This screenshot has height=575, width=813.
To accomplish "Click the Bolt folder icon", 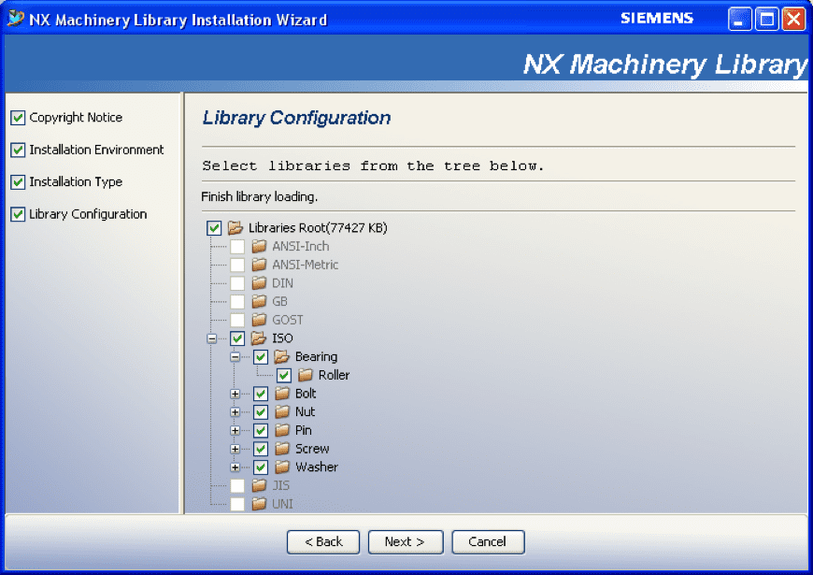I will point(282,394).
